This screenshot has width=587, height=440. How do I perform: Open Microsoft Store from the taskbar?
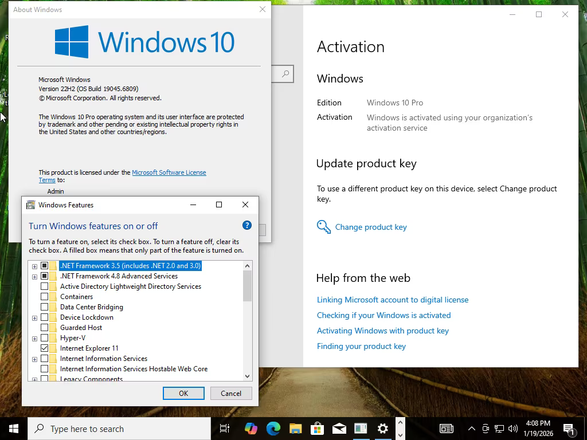[317, 429]
